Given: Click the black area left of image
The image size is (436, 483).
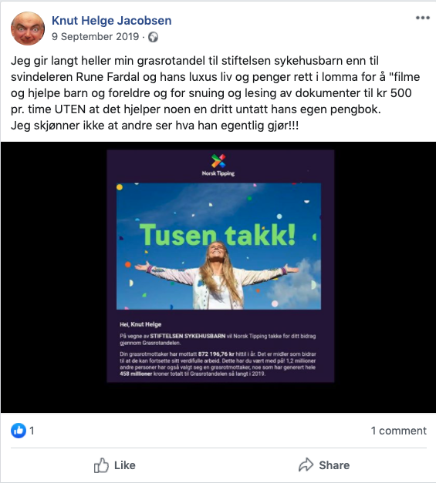Looking at the screenshot, I should [x=54, y=277].
